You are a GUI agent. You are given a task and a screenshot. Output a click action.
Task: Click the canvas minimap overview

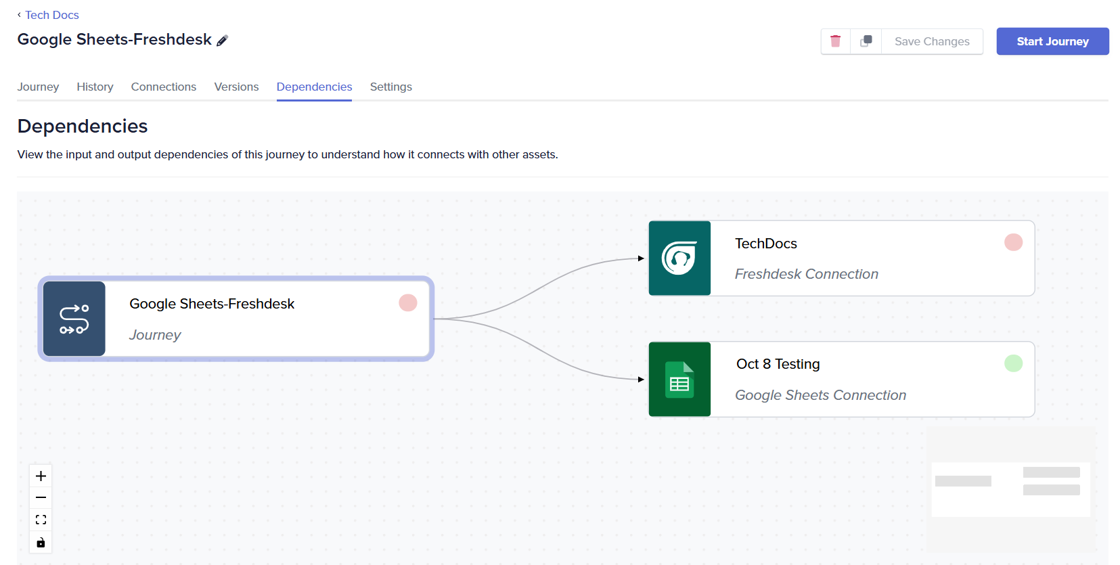[x=1011, y=489]
